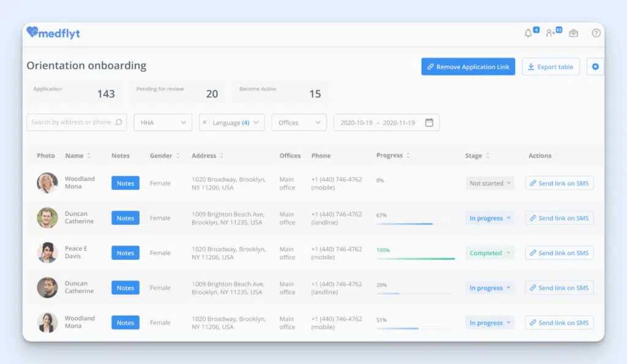Open the briefcase icon in header
The height and width of the screenshot is (364, 627).
573,33
